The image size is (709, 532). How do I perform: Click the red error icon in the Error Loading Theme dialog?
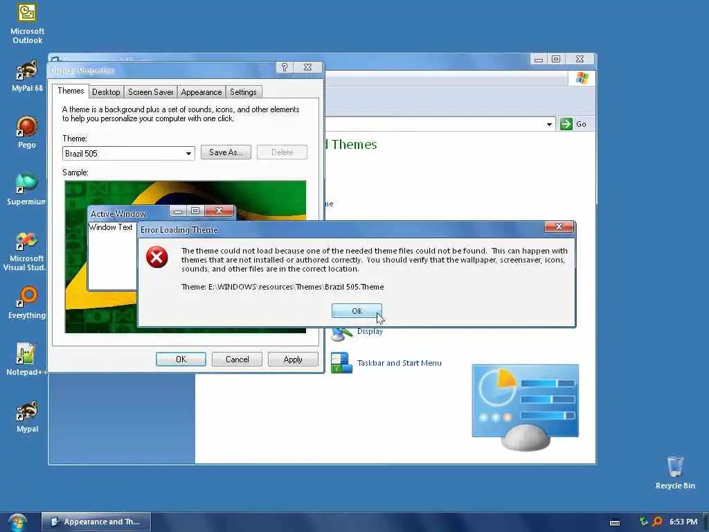point(157,257)
